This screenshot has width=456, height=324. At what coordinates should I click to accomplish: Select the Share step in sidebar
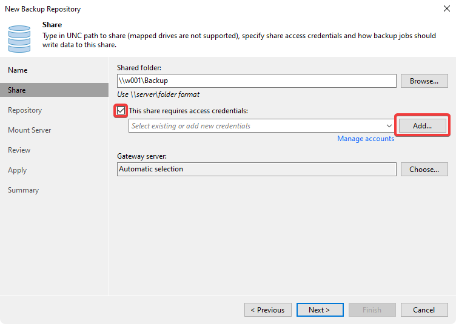(17, 90)
